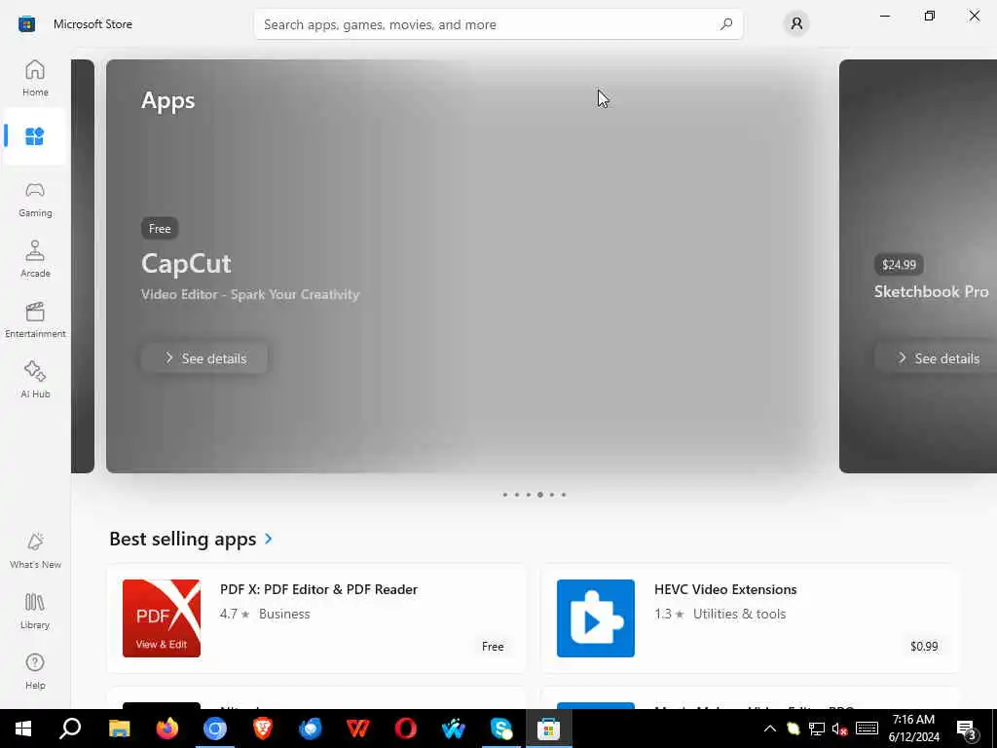Image resolution: width=997 pixels, height=748 pixels.
Task: Open the Gaming section
Action: [35, 199]
